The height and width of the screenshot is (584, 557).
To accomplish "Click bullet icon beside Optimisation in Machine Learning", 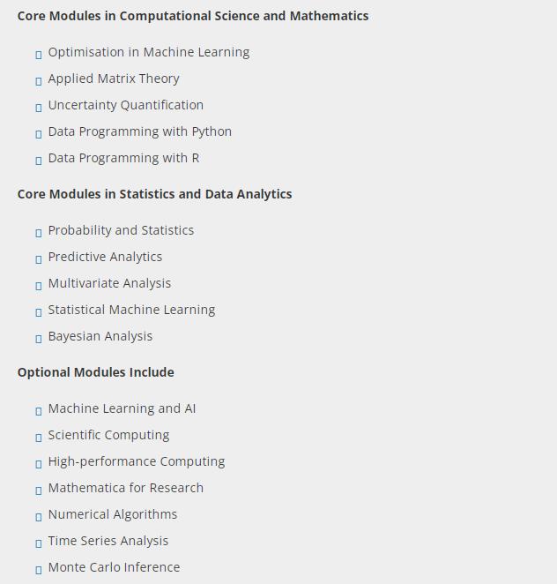I will 39,55.
